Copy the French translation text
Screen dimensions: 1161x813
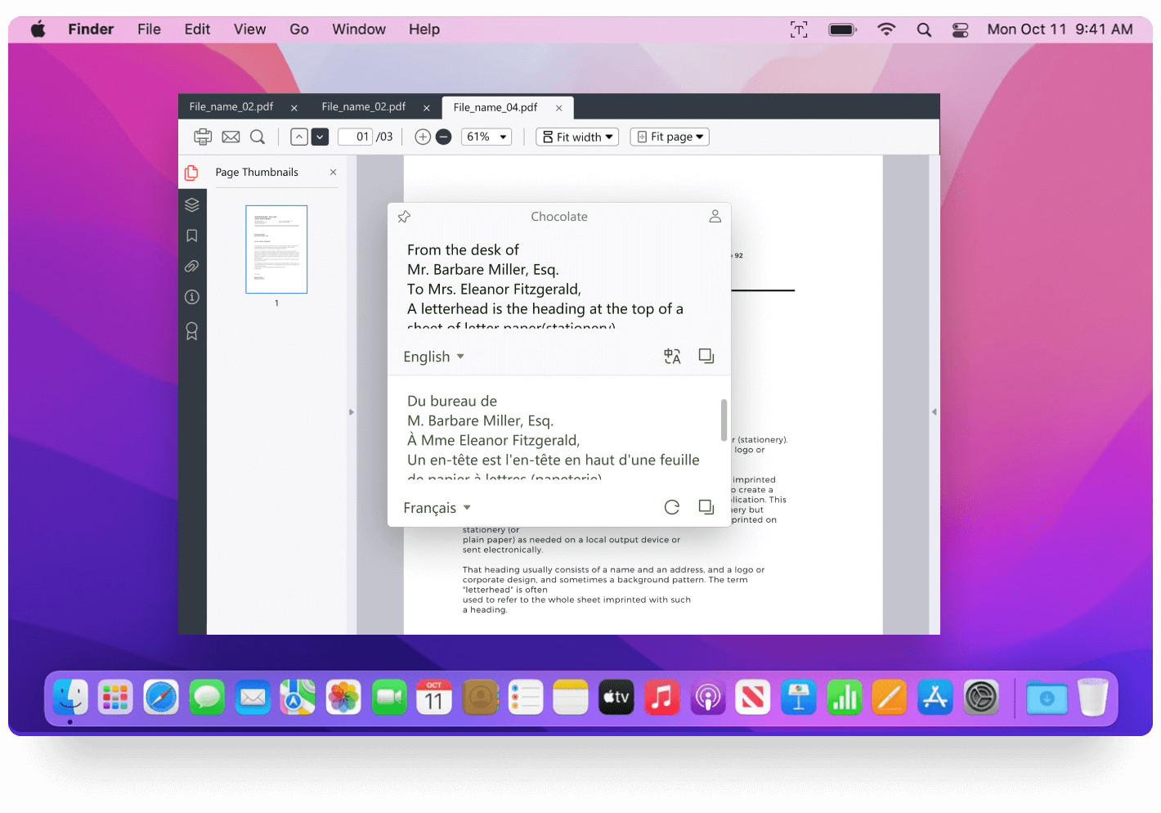pyautogui.click(x=706, y=507)
